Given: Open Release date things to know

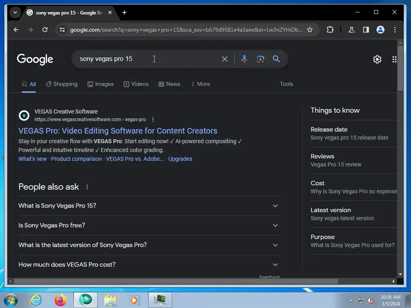Looking at the screenshot, I should (x=354, y=134).
